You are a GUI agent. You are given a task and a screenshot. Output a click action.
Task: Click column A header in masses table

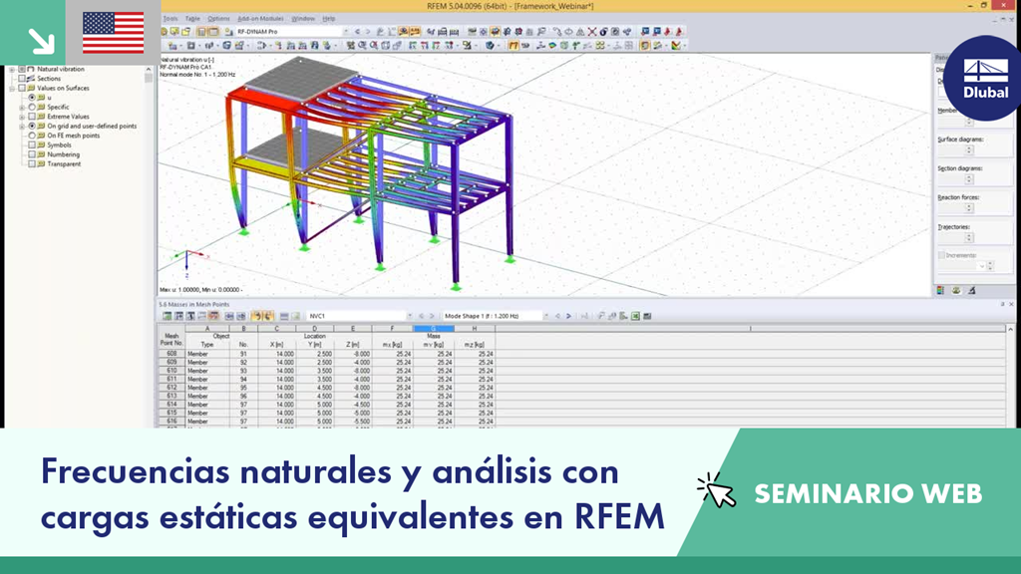coord(207,329)
